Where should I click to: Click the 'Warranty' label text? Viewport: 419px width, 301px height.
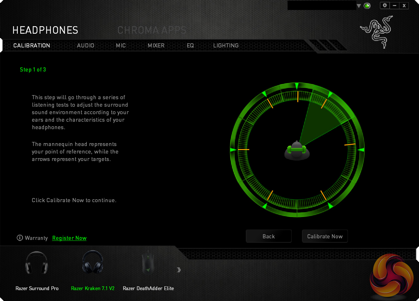pos(36,238)
